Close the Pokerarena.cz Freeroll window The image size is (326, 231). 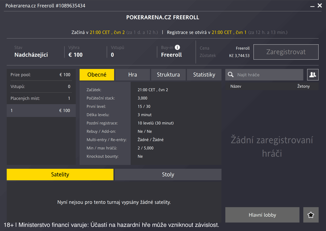[x=320, y=5]
